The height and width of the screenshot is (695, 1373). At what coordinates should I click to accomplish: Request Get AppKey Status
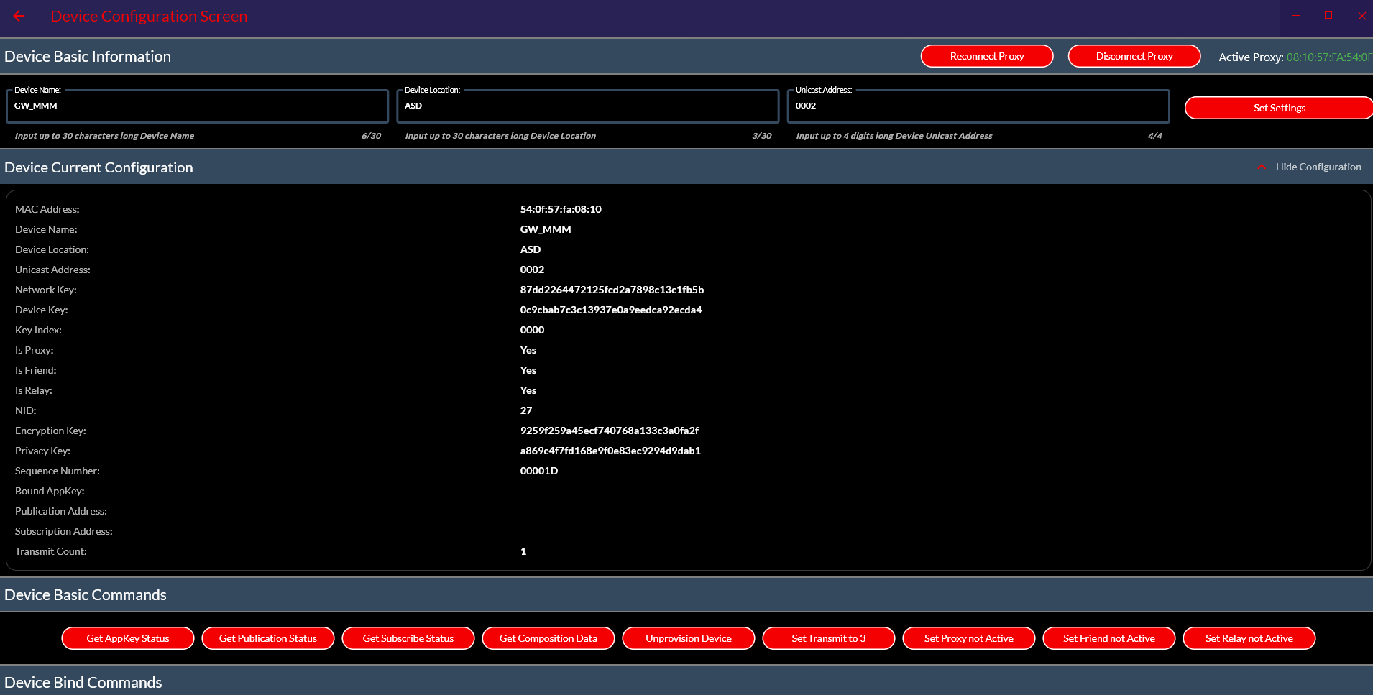point(128,638)
